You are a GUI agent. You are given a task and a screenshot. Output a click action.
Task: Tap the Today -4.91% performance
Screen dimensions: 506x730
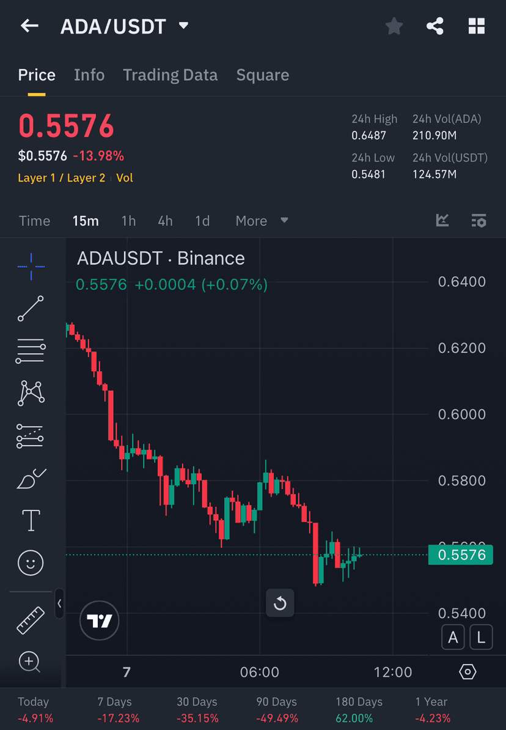tap(35, 710)
